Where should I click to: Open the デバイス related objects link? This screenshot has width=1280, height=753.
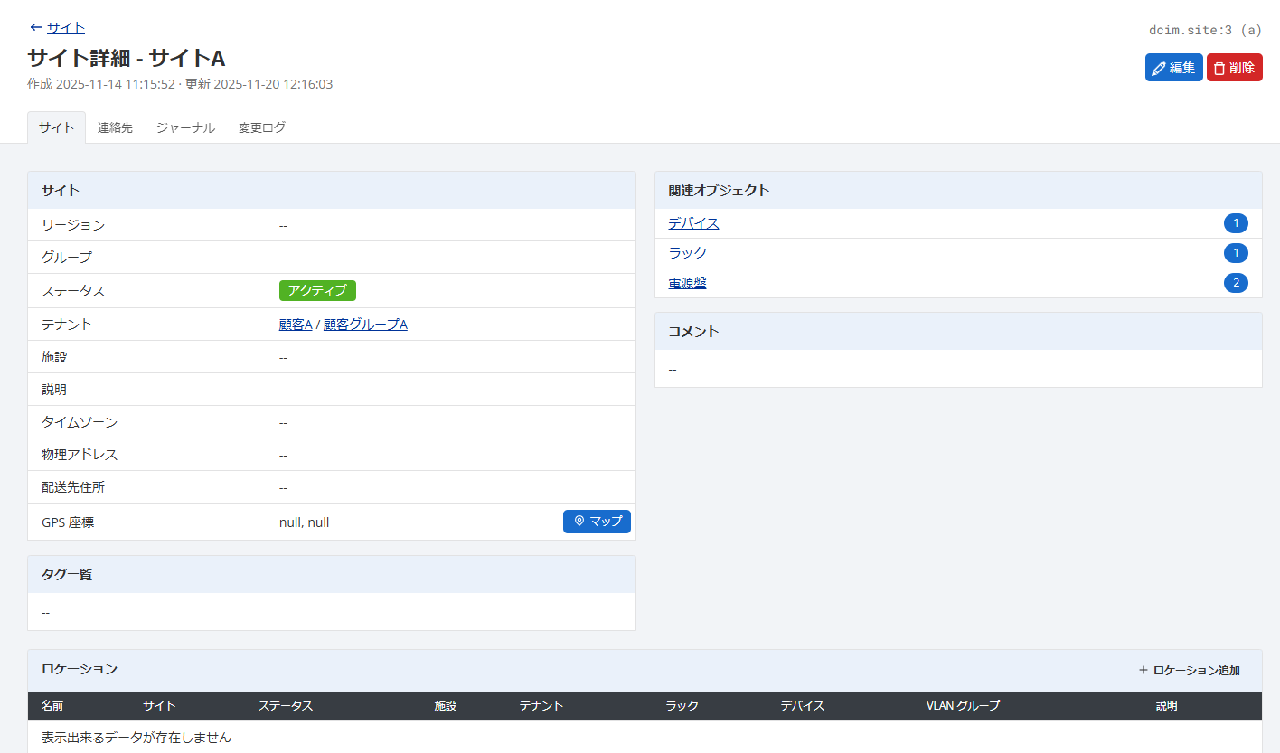point(692,222)
